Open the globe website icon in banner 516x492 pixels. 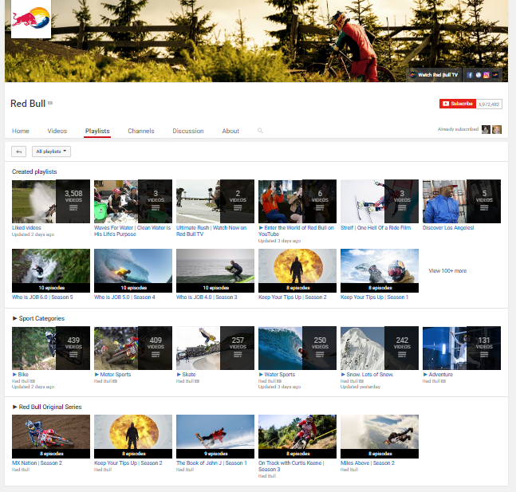pos(479,75)
